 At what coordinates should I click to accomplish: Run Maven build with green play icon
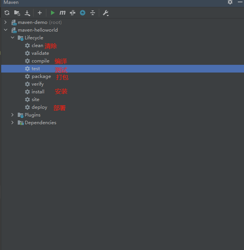coord(53,13)
